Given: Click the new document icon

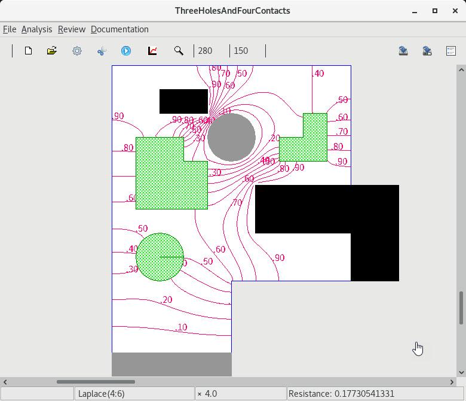Looking at the screenshot, I should 28,51.
